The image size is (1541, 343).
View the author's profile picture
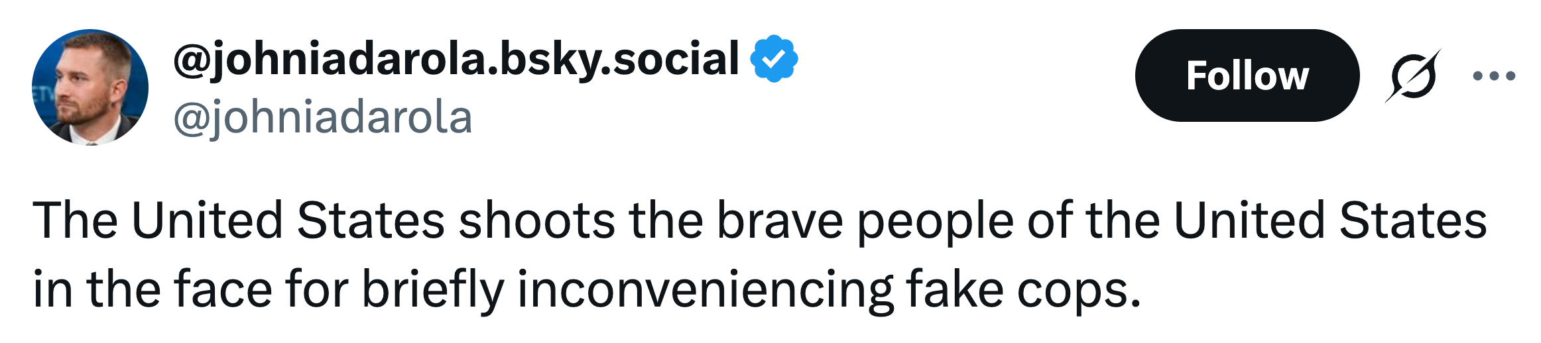[90, 87]
